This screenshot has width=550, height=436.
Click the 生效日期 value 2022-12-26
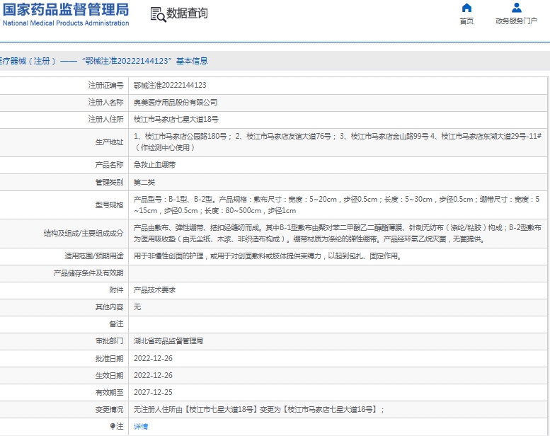coord(153,375)
